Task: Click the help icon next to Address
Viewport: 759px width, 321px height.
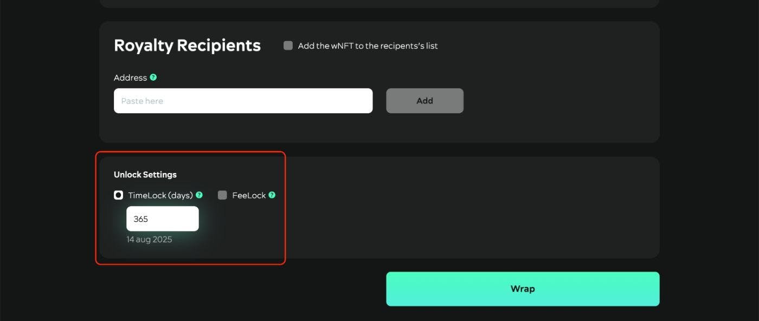Action: click(x=153, y=78)
